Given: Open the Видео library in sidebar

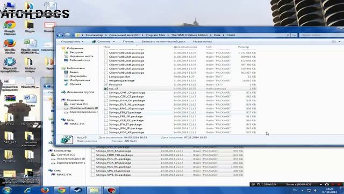Looking at the screenshot, I should 74,72.
